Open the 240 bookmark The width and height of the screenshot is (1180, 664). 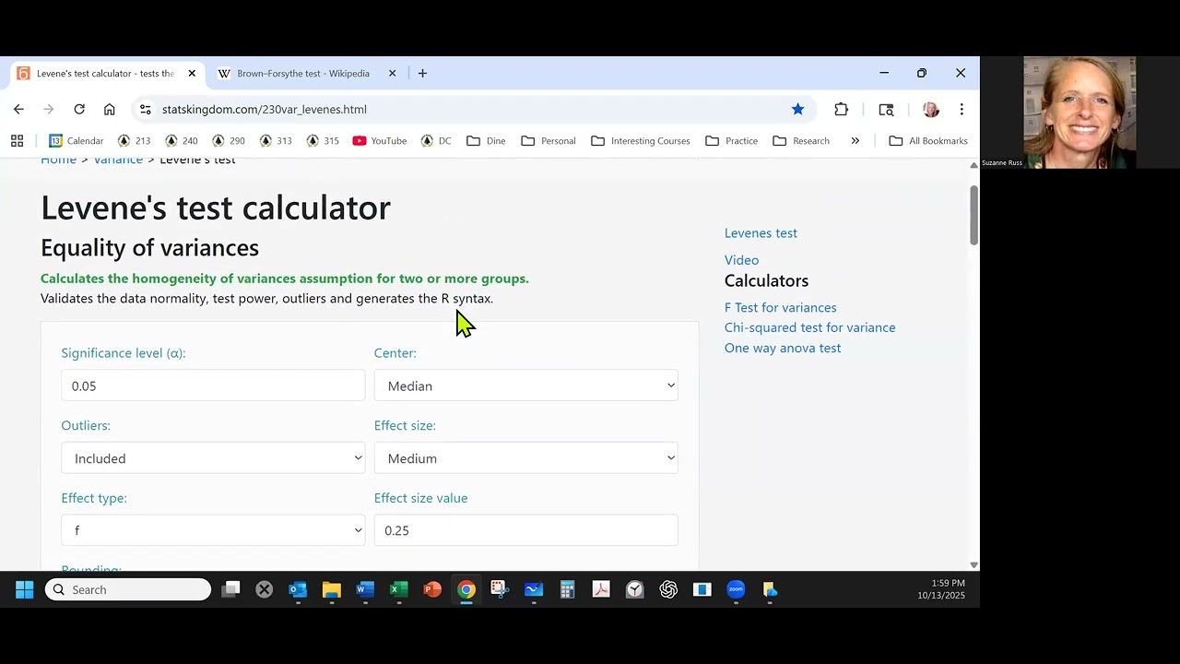coord(181,141)
